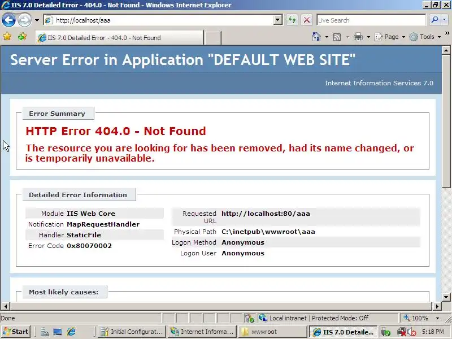Click the horizontal scrollbar right arrow
Screen dimensions: 452x339
pos(437,306)
